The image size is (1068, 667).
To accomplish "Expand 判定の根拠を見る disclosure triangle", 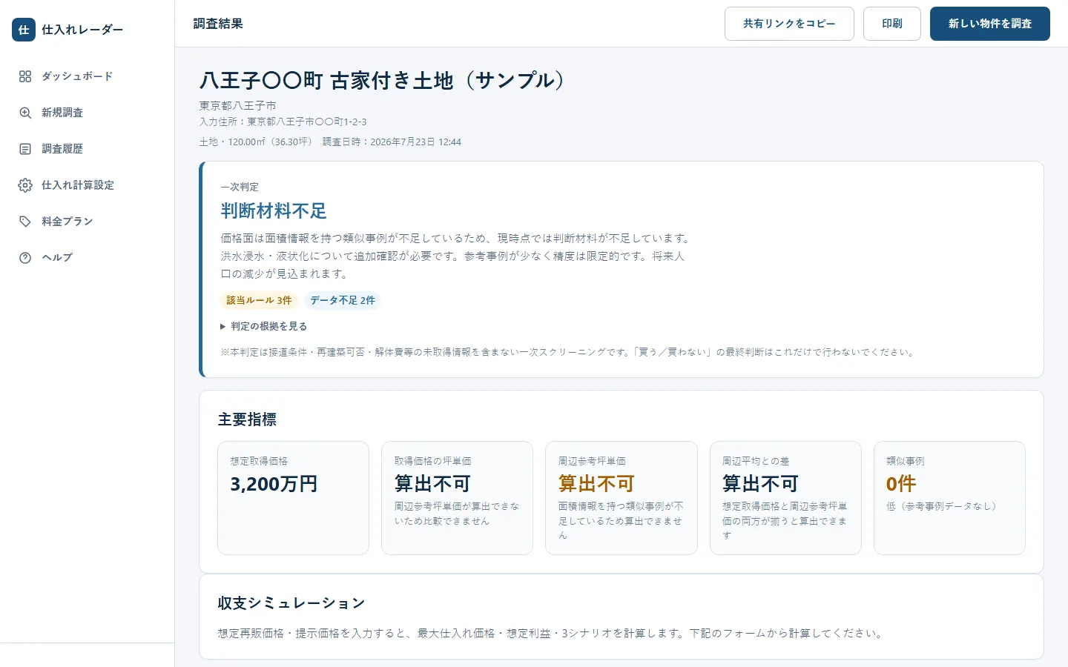I will pyautogui.click(x=222, y=326).
